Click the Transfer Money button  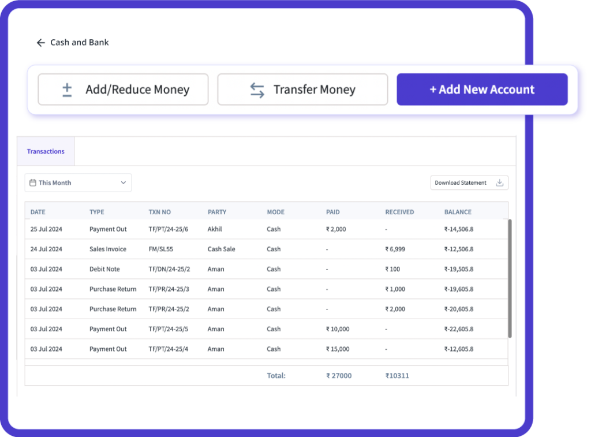[x=302, y=89]
